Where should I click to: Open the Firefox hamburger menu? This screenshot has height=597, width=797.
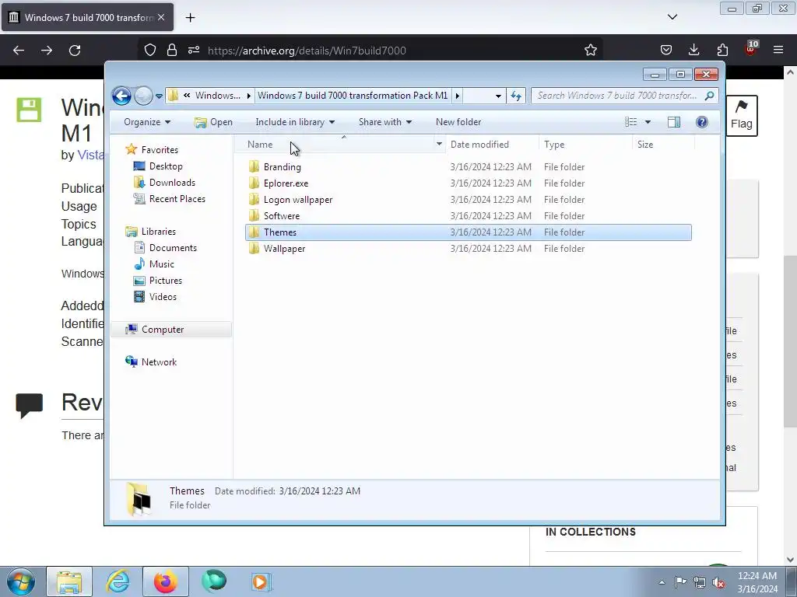778,50
